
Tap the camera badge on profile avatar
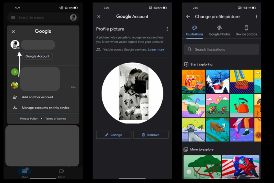click(18, 48)
